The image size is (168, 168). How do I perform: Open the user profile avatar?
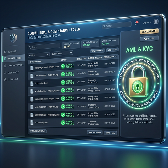[x=156, y=22]
